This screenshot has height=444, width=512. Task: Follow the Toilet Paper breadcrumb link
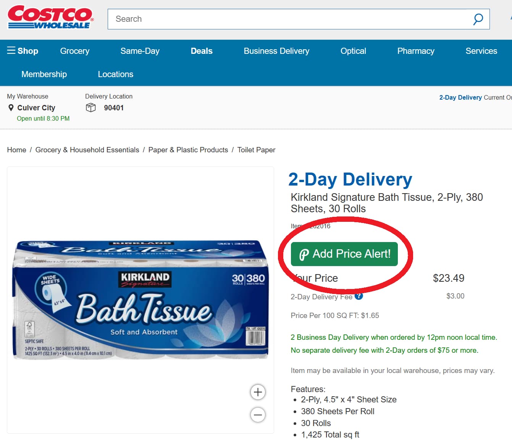click(256, 150)
